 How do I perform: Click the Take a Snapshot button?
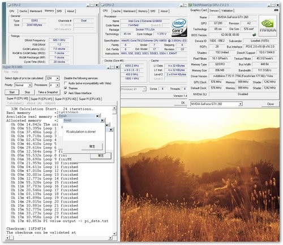tap(48, 92)
